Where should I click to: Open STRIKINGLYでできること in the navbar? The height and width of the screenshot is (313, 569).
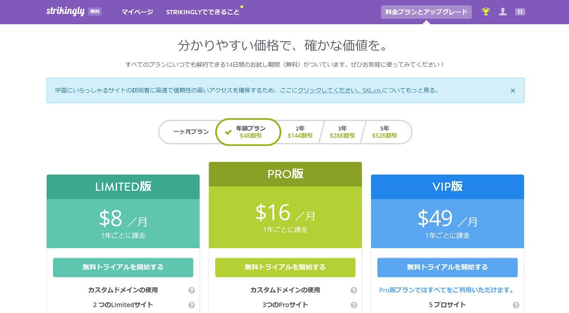pos(203,11)
